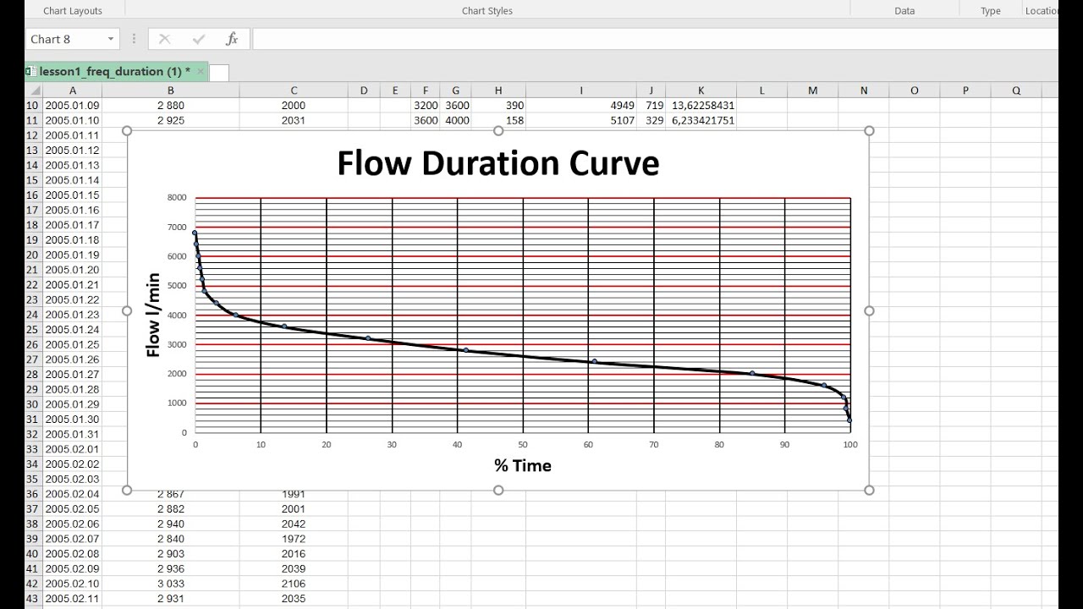Image resolution: width=1083 pixels, height=609 pixels.
Task: Select row 43 header
Action: coord(34,599)
